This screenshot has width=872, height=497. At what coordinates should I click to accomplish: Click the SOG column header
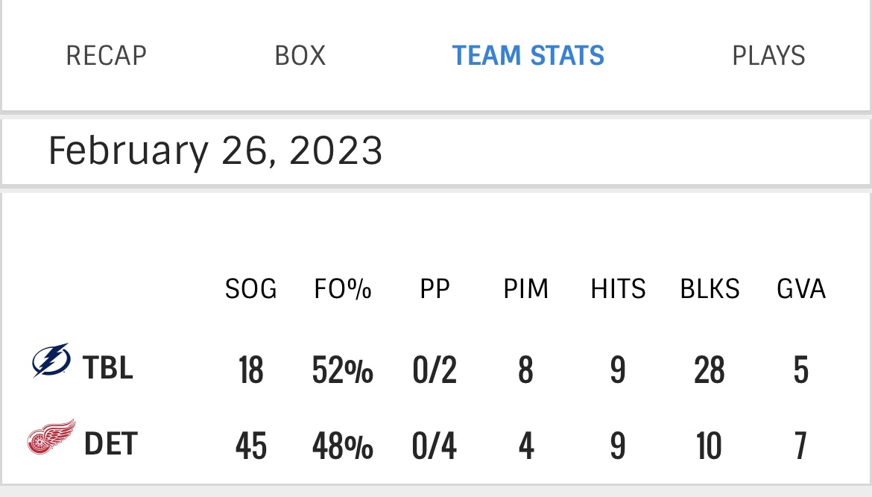coord(251,289)
